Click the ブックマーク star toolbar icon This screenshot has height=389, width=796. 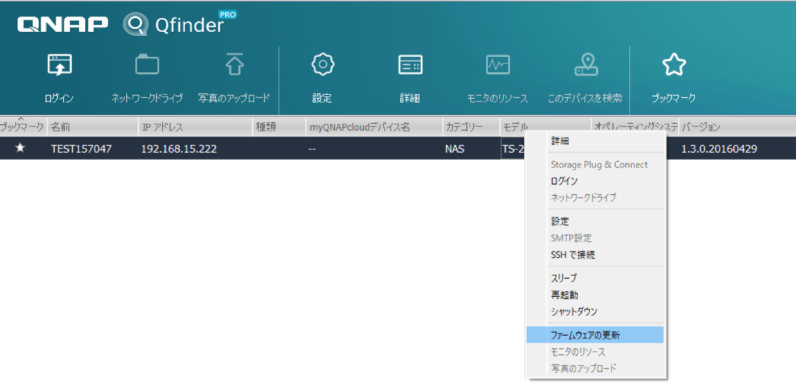tap(674, 65)
